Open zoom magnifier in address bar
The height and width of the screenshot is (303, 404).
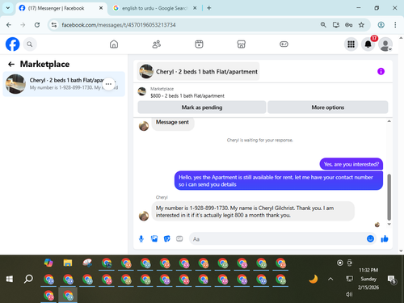(x=323, y=25)
